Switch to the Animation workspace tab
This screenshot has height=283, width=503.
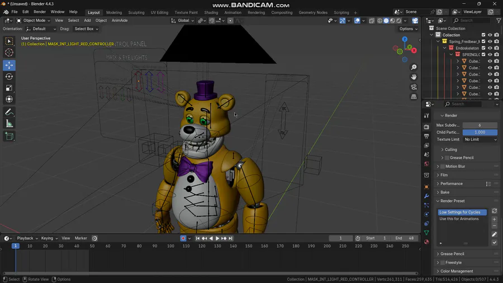[x=233, y=12]
